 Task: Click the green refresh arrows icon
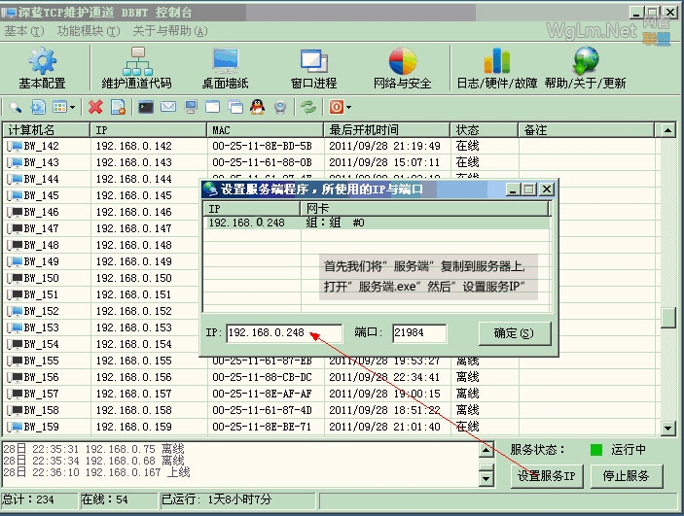pos(308,107)
